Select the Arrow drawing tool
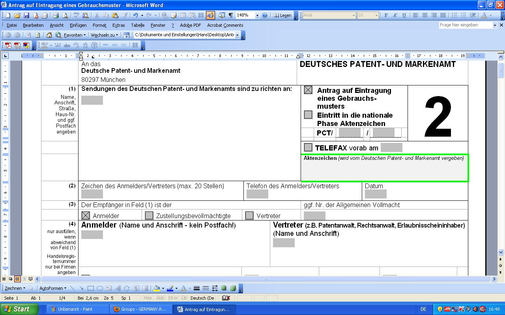 tap(82, 288)
